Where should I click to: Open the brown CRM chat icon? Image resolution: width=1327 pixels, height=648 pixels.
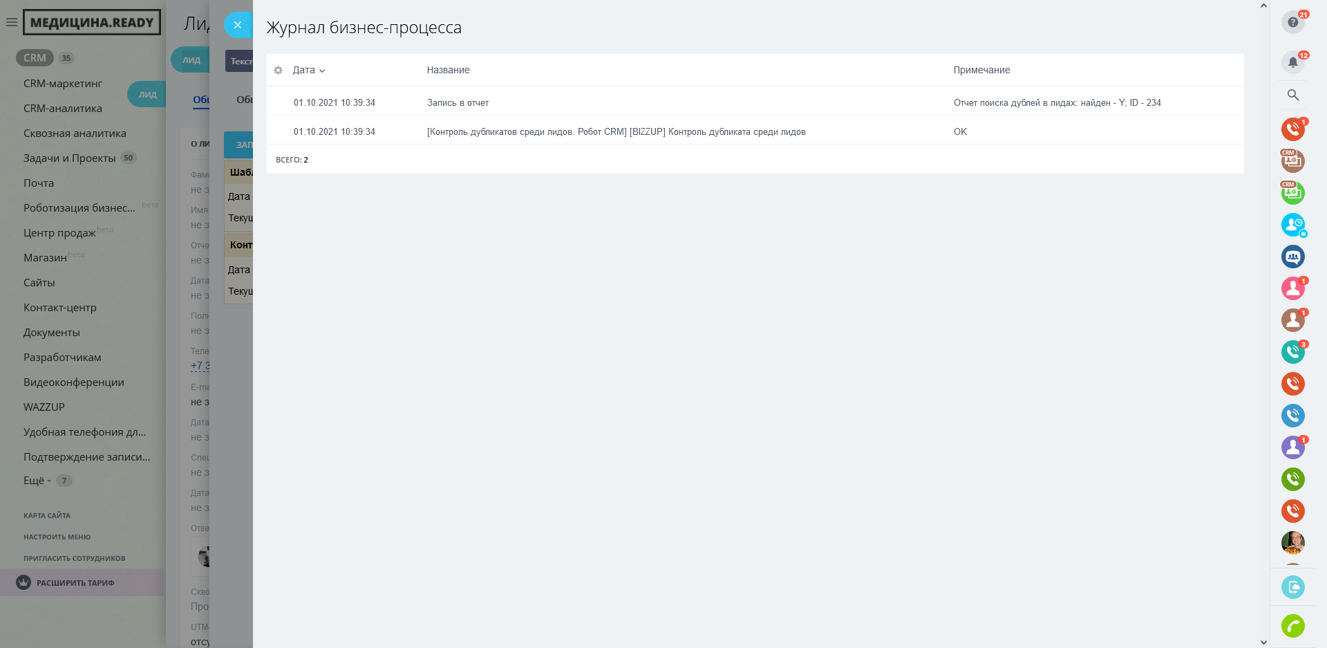coord(1293,161)
